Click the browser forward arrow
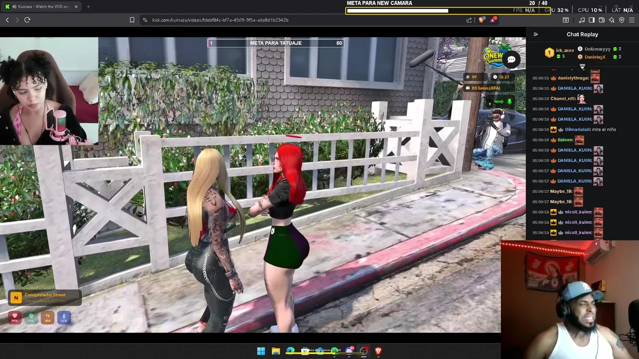 point(17,20)
